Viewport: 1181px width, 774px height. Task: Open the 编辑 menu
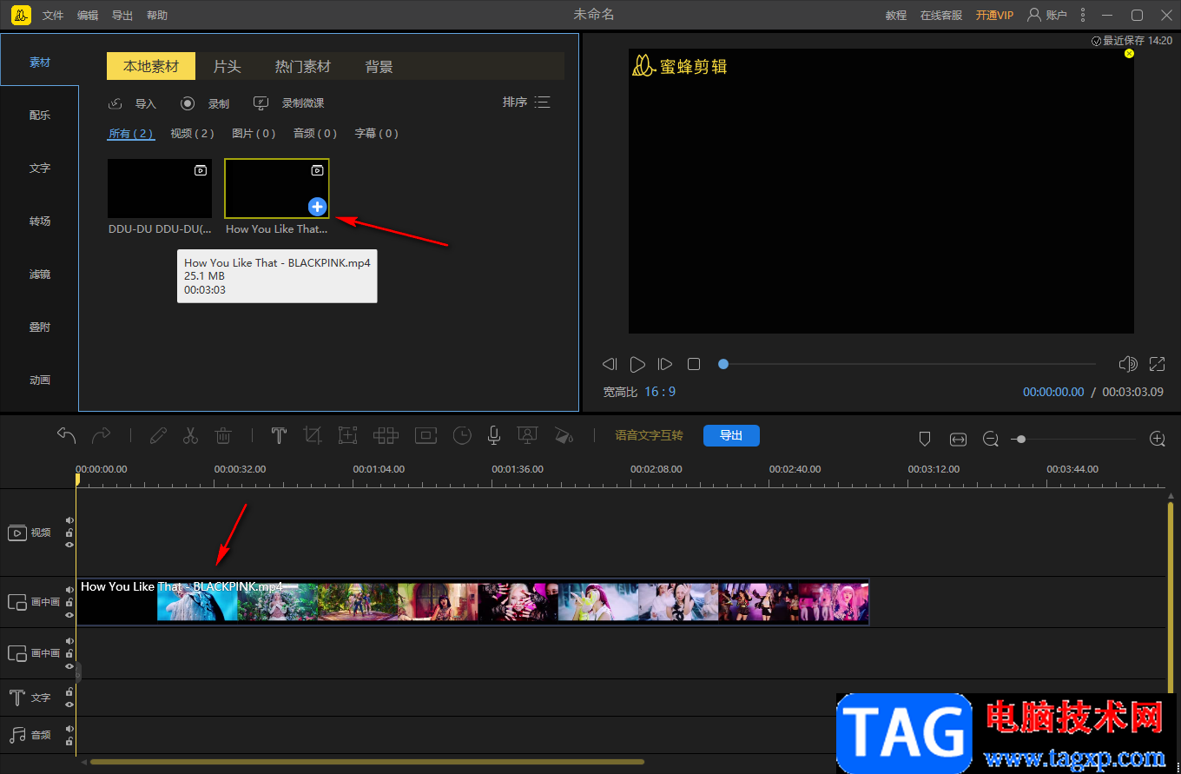point(88,16)
